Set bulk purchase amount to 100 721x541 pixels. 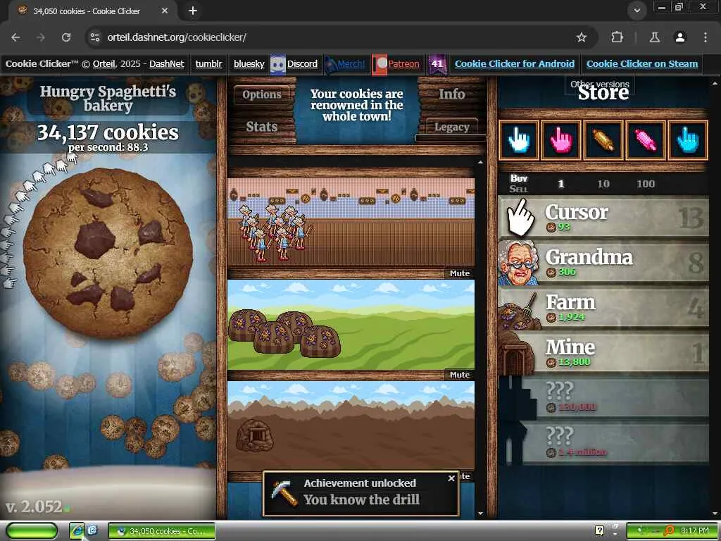coord(645,184)
